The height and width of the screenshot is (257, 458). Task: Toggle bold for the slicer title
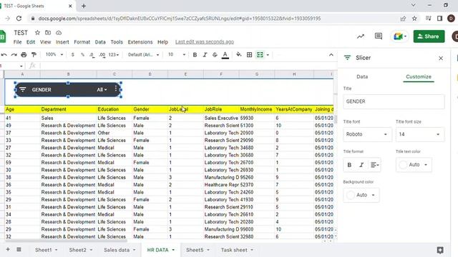coord(349,165)
